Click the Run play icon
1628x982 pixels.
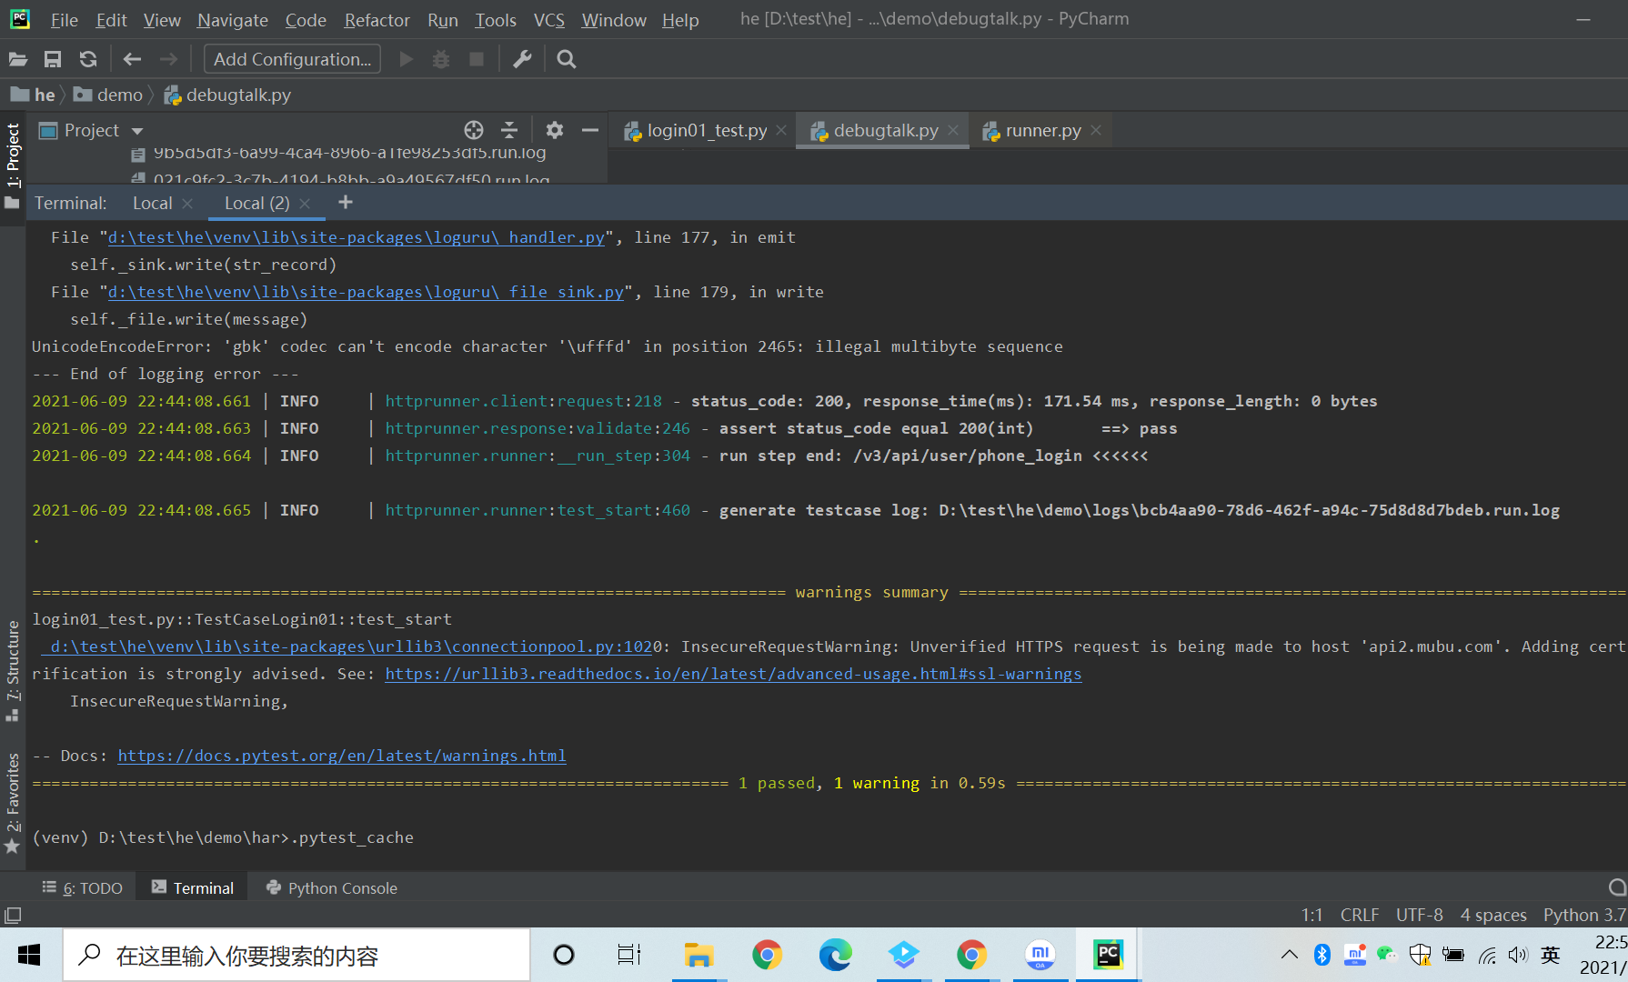pos(407,59)
